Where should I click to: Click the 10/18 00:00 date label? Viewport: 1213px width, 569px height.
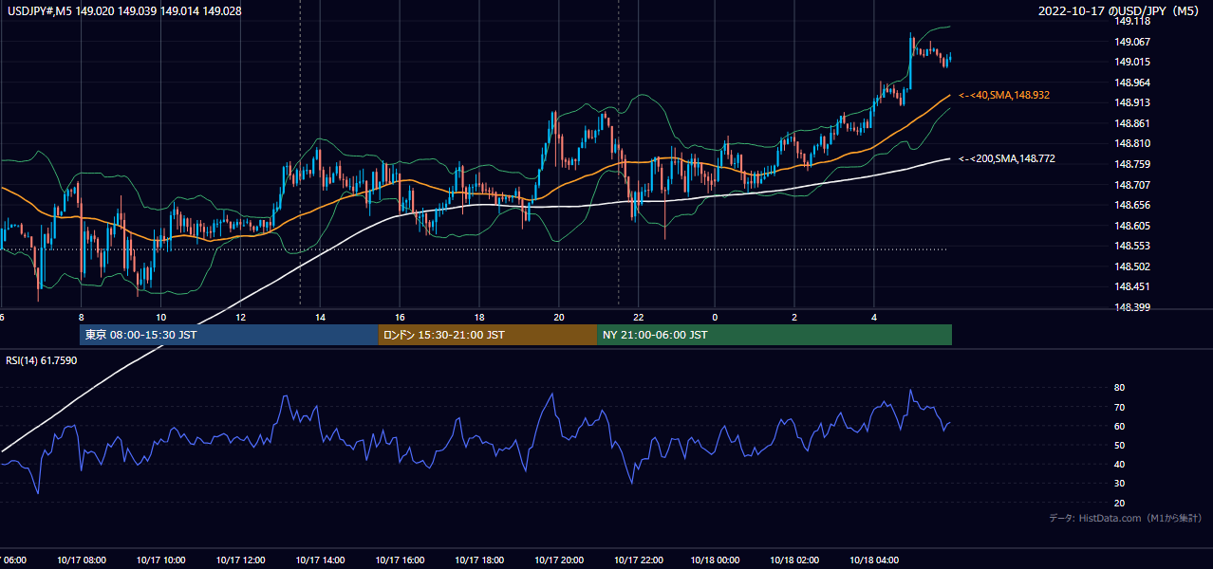[x=716, y=560]
